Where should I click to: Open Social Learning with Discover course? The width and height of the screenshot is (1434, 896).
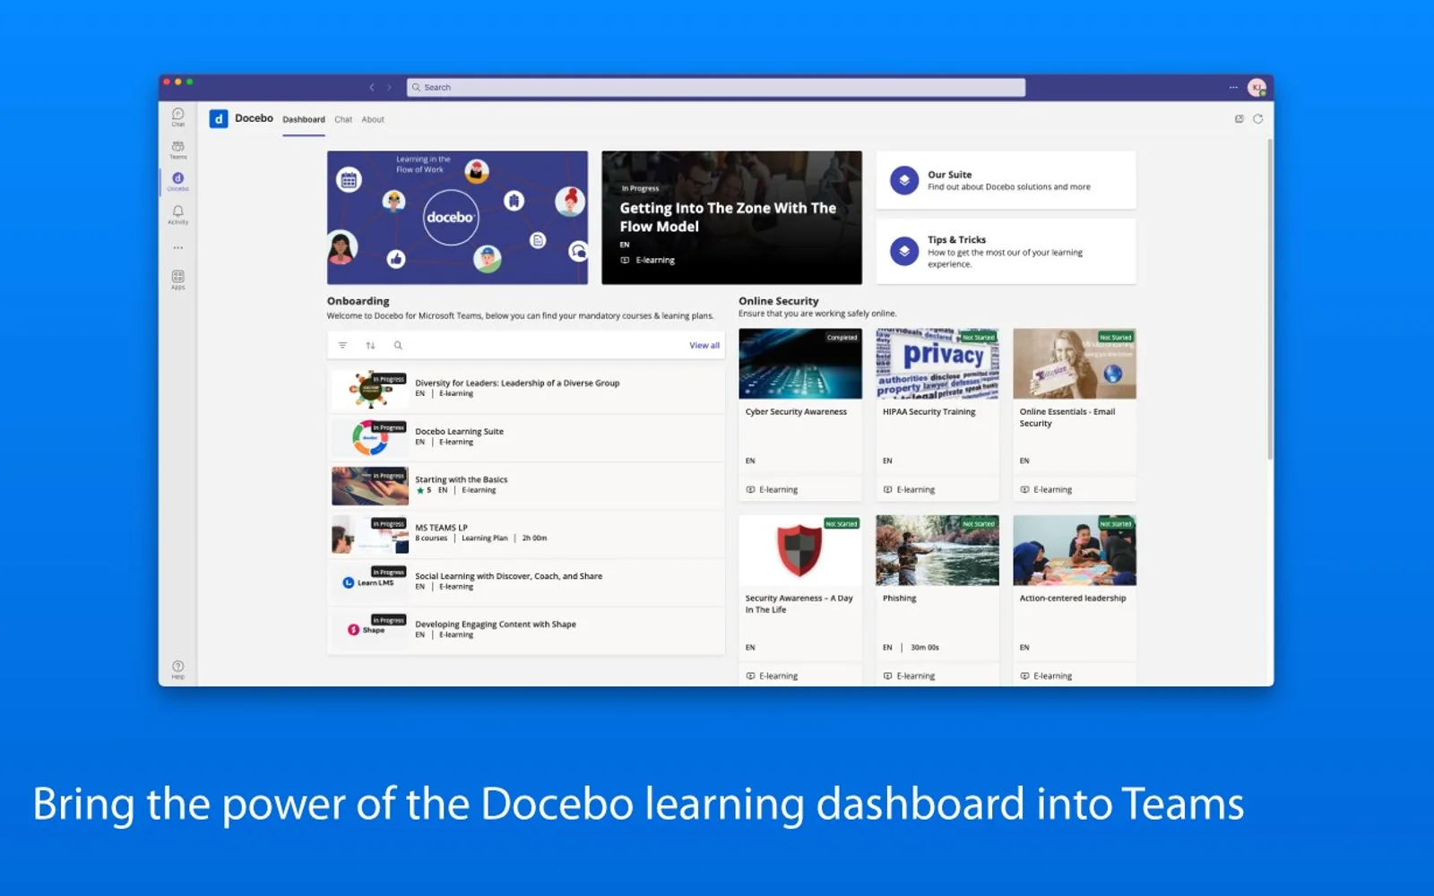pos(527,582)
